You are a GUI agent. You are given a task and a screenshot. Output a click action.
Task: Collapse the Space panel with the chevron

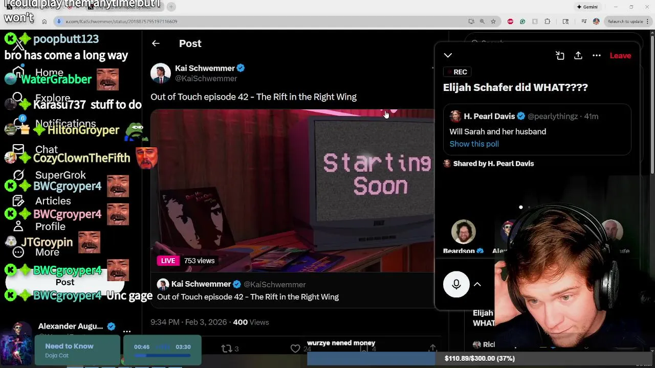click(x=448, y=55)
